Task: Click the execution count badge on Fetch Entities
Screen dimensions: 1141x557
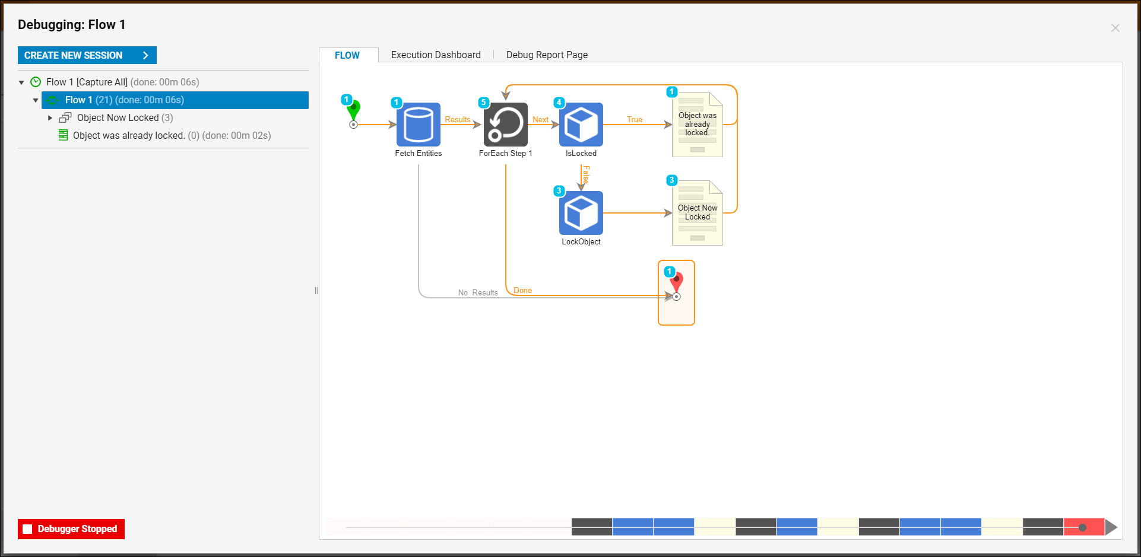Action: coord(397,102)
